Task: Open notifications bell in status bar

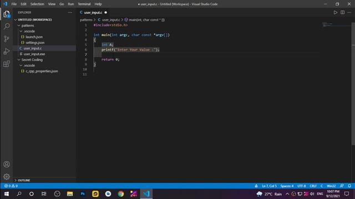Action: click(349, 186)
